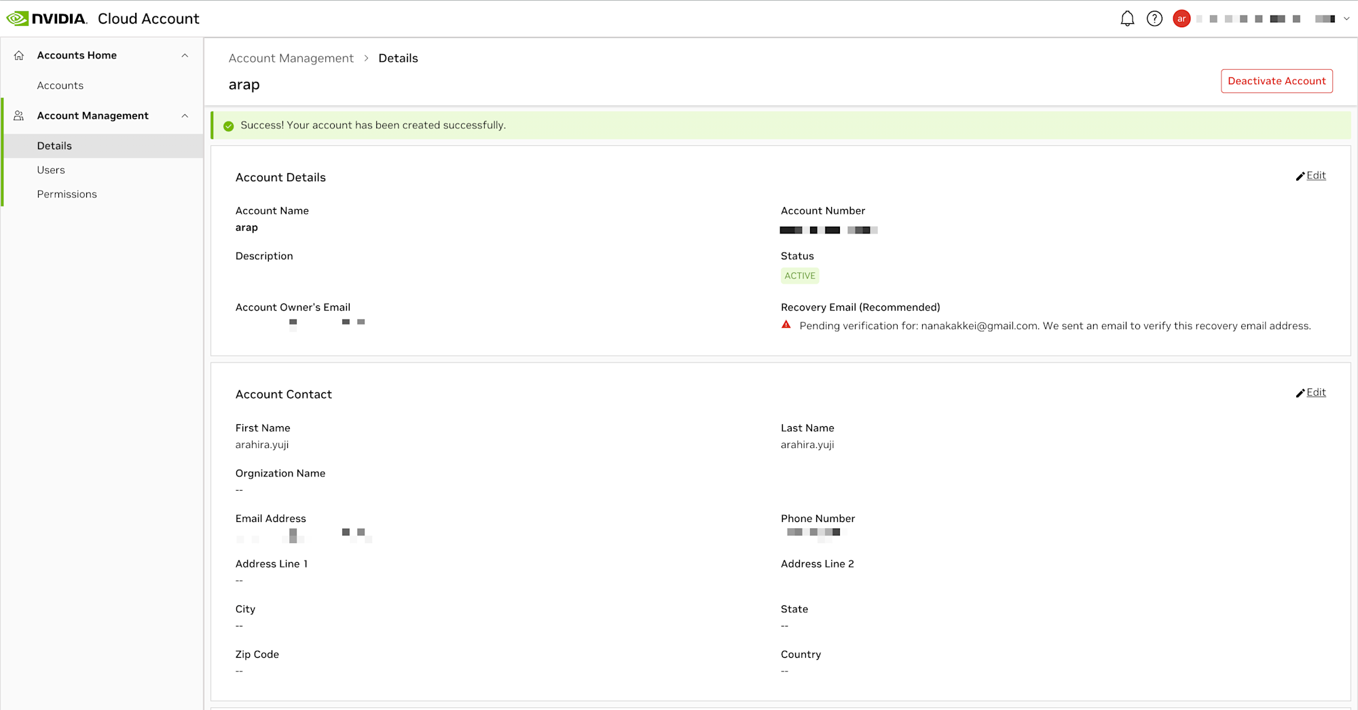
Task: Open the user profile dropdown arrow
Action: 1346,19
